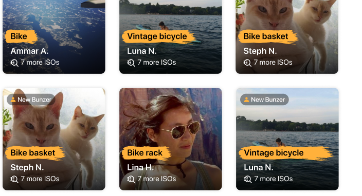
Task: Open Ammar A.'s profile name link
Action: point(29,51)
